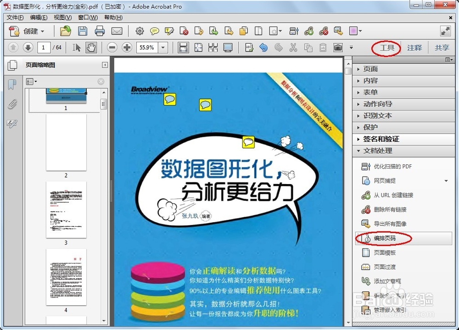The image size is (459, 330).
Task: Fit one full page icon
Action: tap(198, 47)
